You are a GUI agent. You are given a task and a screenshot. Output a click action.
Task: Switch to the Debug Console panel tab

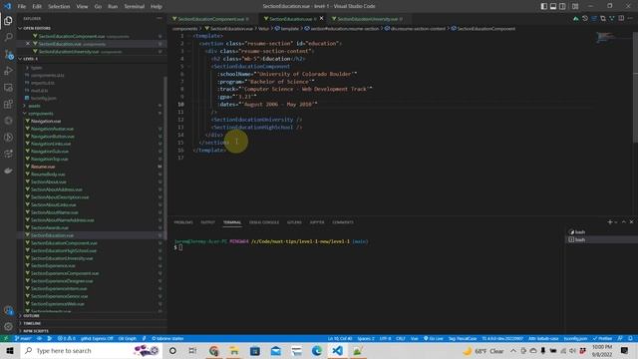coord(263,222)
